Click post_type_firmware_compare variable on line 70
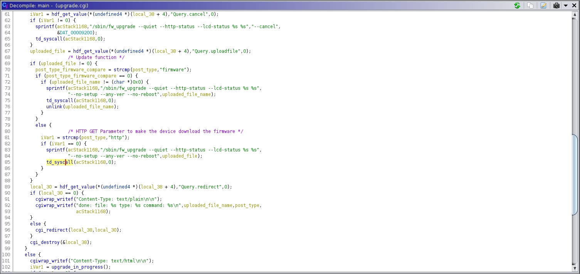 [x=70, y=70]
